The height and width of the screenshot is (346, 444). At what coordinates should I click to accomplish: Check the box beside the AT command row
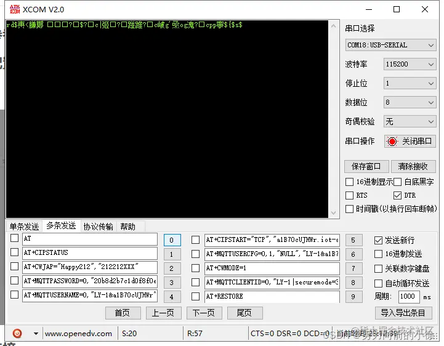[x=14, y=238]
